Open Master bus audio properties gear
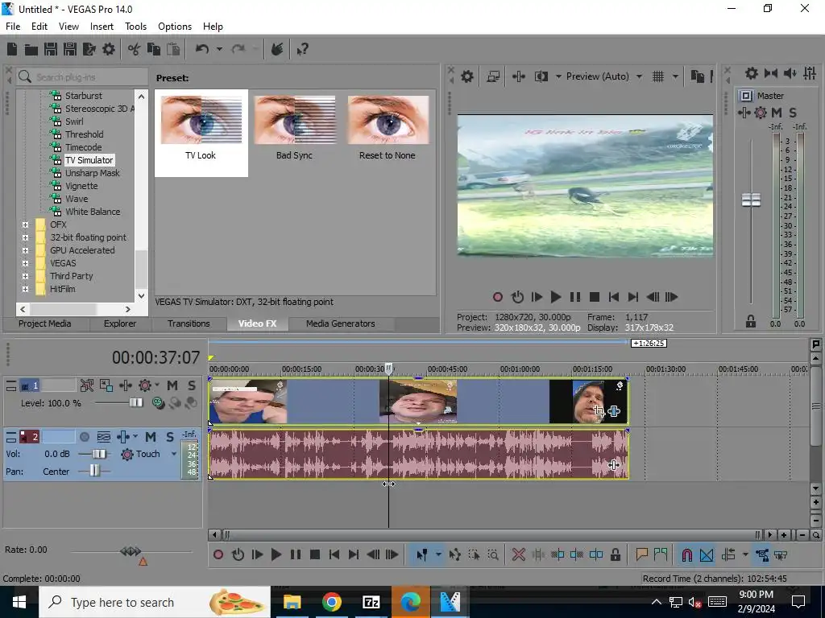825x618 pixels. click(x=752, y=73)
